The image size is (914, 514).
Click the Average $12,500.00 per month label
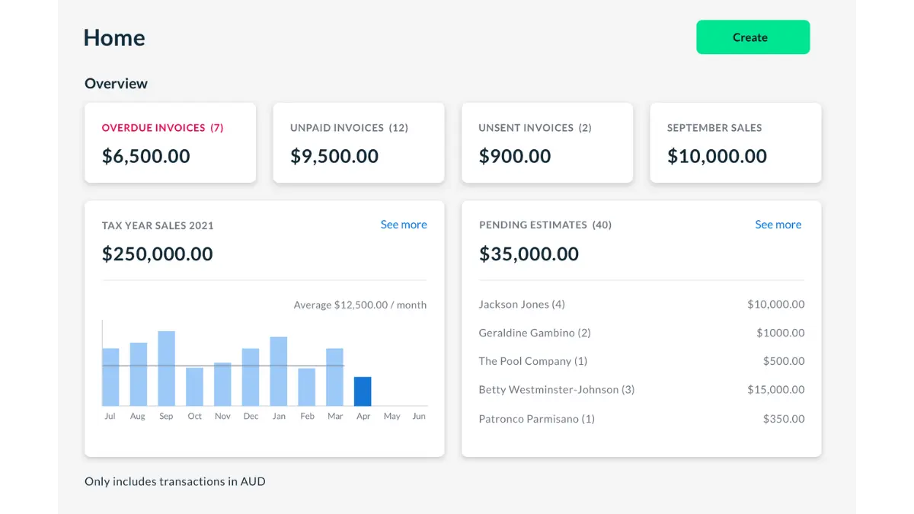[x=360, y=305]
